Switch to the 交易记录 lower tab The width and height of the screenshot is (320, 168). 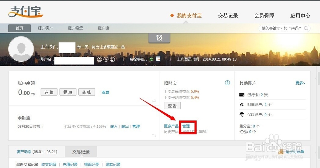(x=81, y=152)
